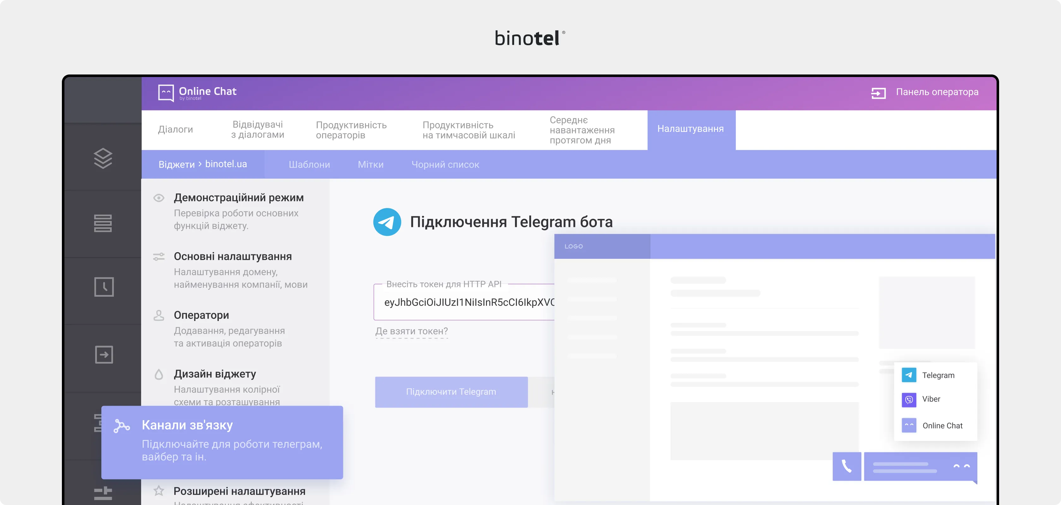The height and width of the screenshot is (505, 1061).
Task: Click the Telegram icon in channel popup
Action: pos(909,375)
